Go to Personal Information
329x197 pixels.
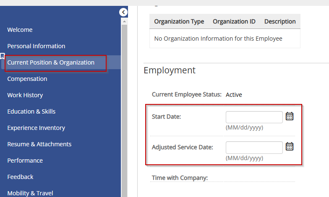click(36, 46)
